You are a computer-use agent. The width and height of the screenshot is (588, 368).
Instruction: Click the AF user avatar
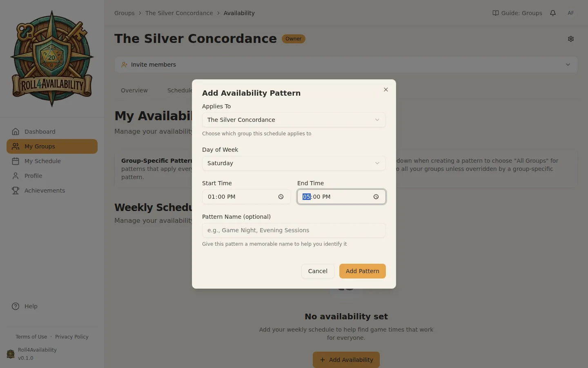(x=571, y=13)
